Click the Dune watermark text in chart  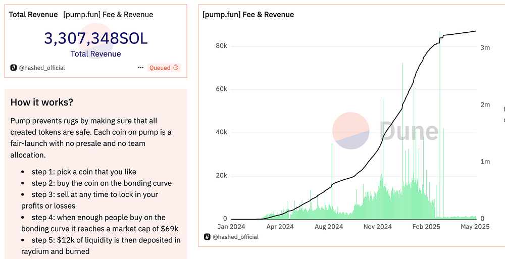pyautogui.click(x=409, y=131)
